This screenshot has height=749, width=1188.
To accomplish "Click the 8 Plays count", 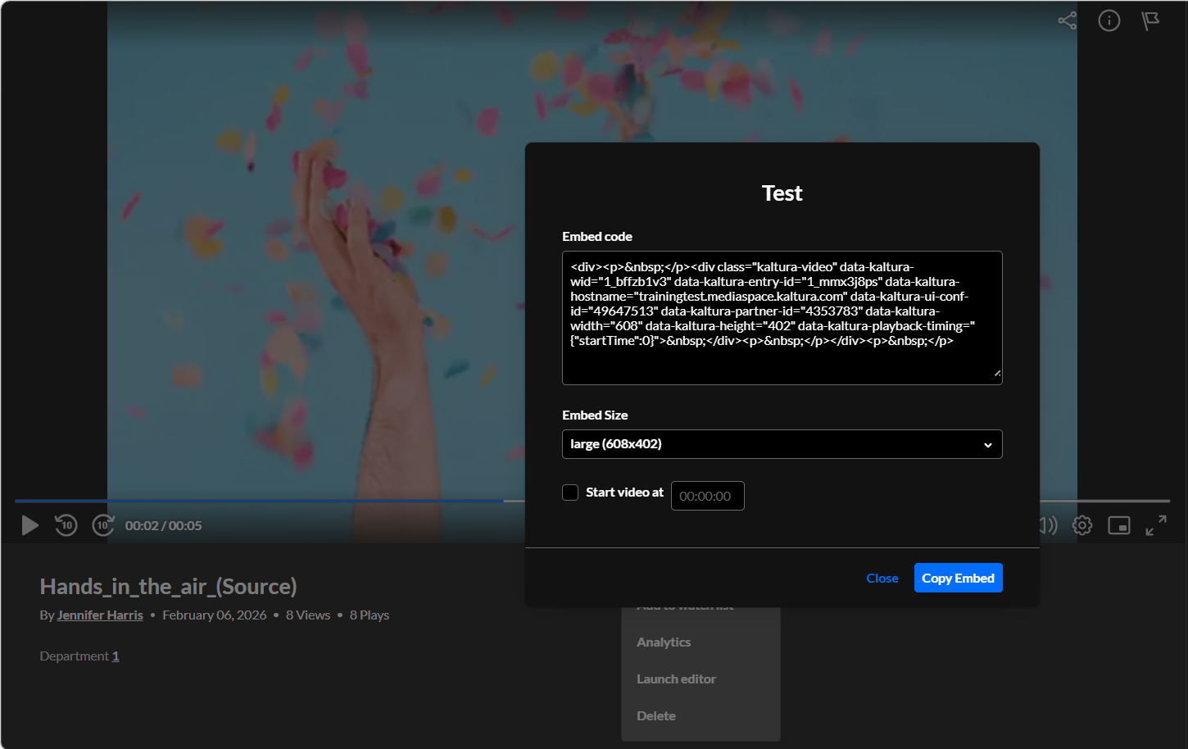I will point(370,615).
